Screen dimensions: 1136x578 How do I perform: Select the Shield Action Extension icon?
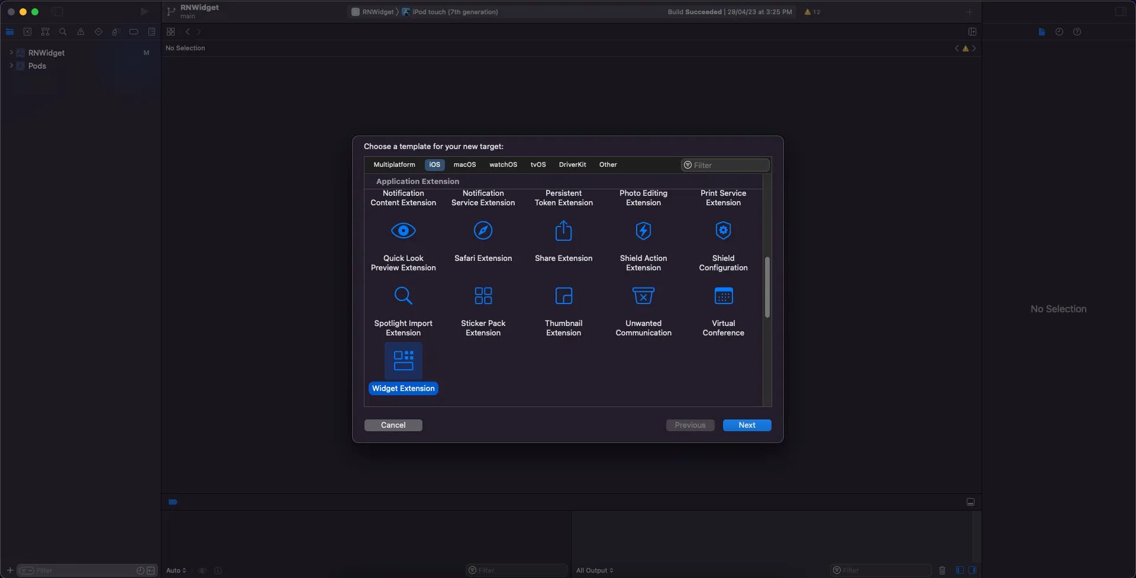[644, 231]
